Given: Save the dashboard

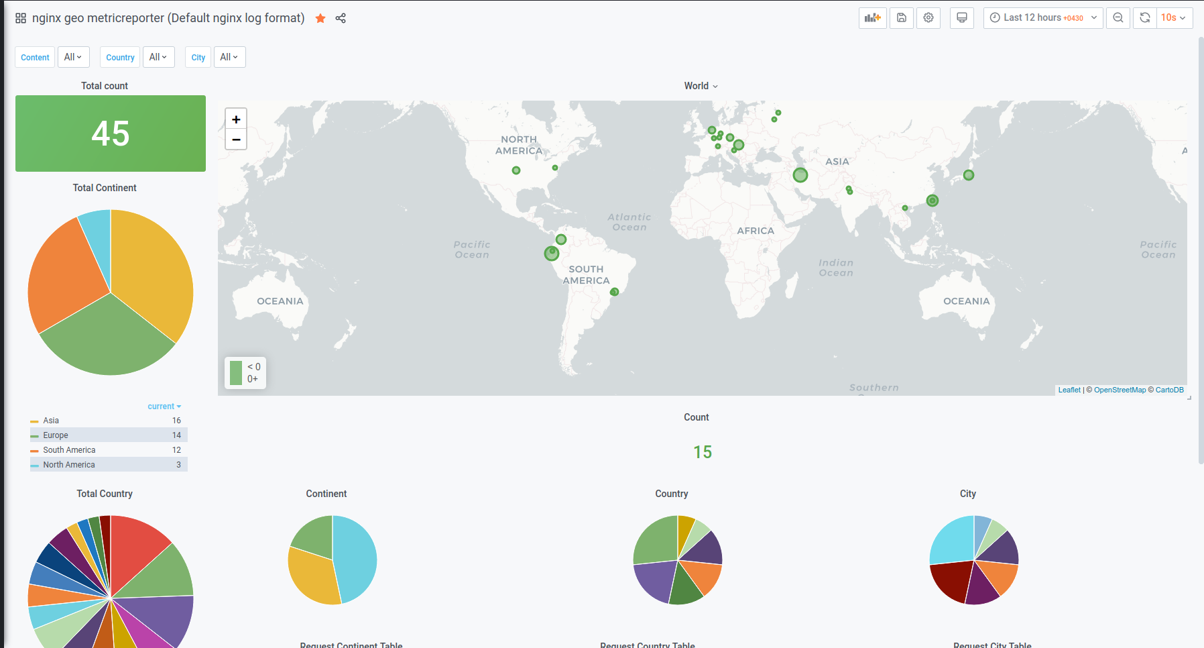Looking at the screenshot, I should pyautogui.click(x=902, y=17).
